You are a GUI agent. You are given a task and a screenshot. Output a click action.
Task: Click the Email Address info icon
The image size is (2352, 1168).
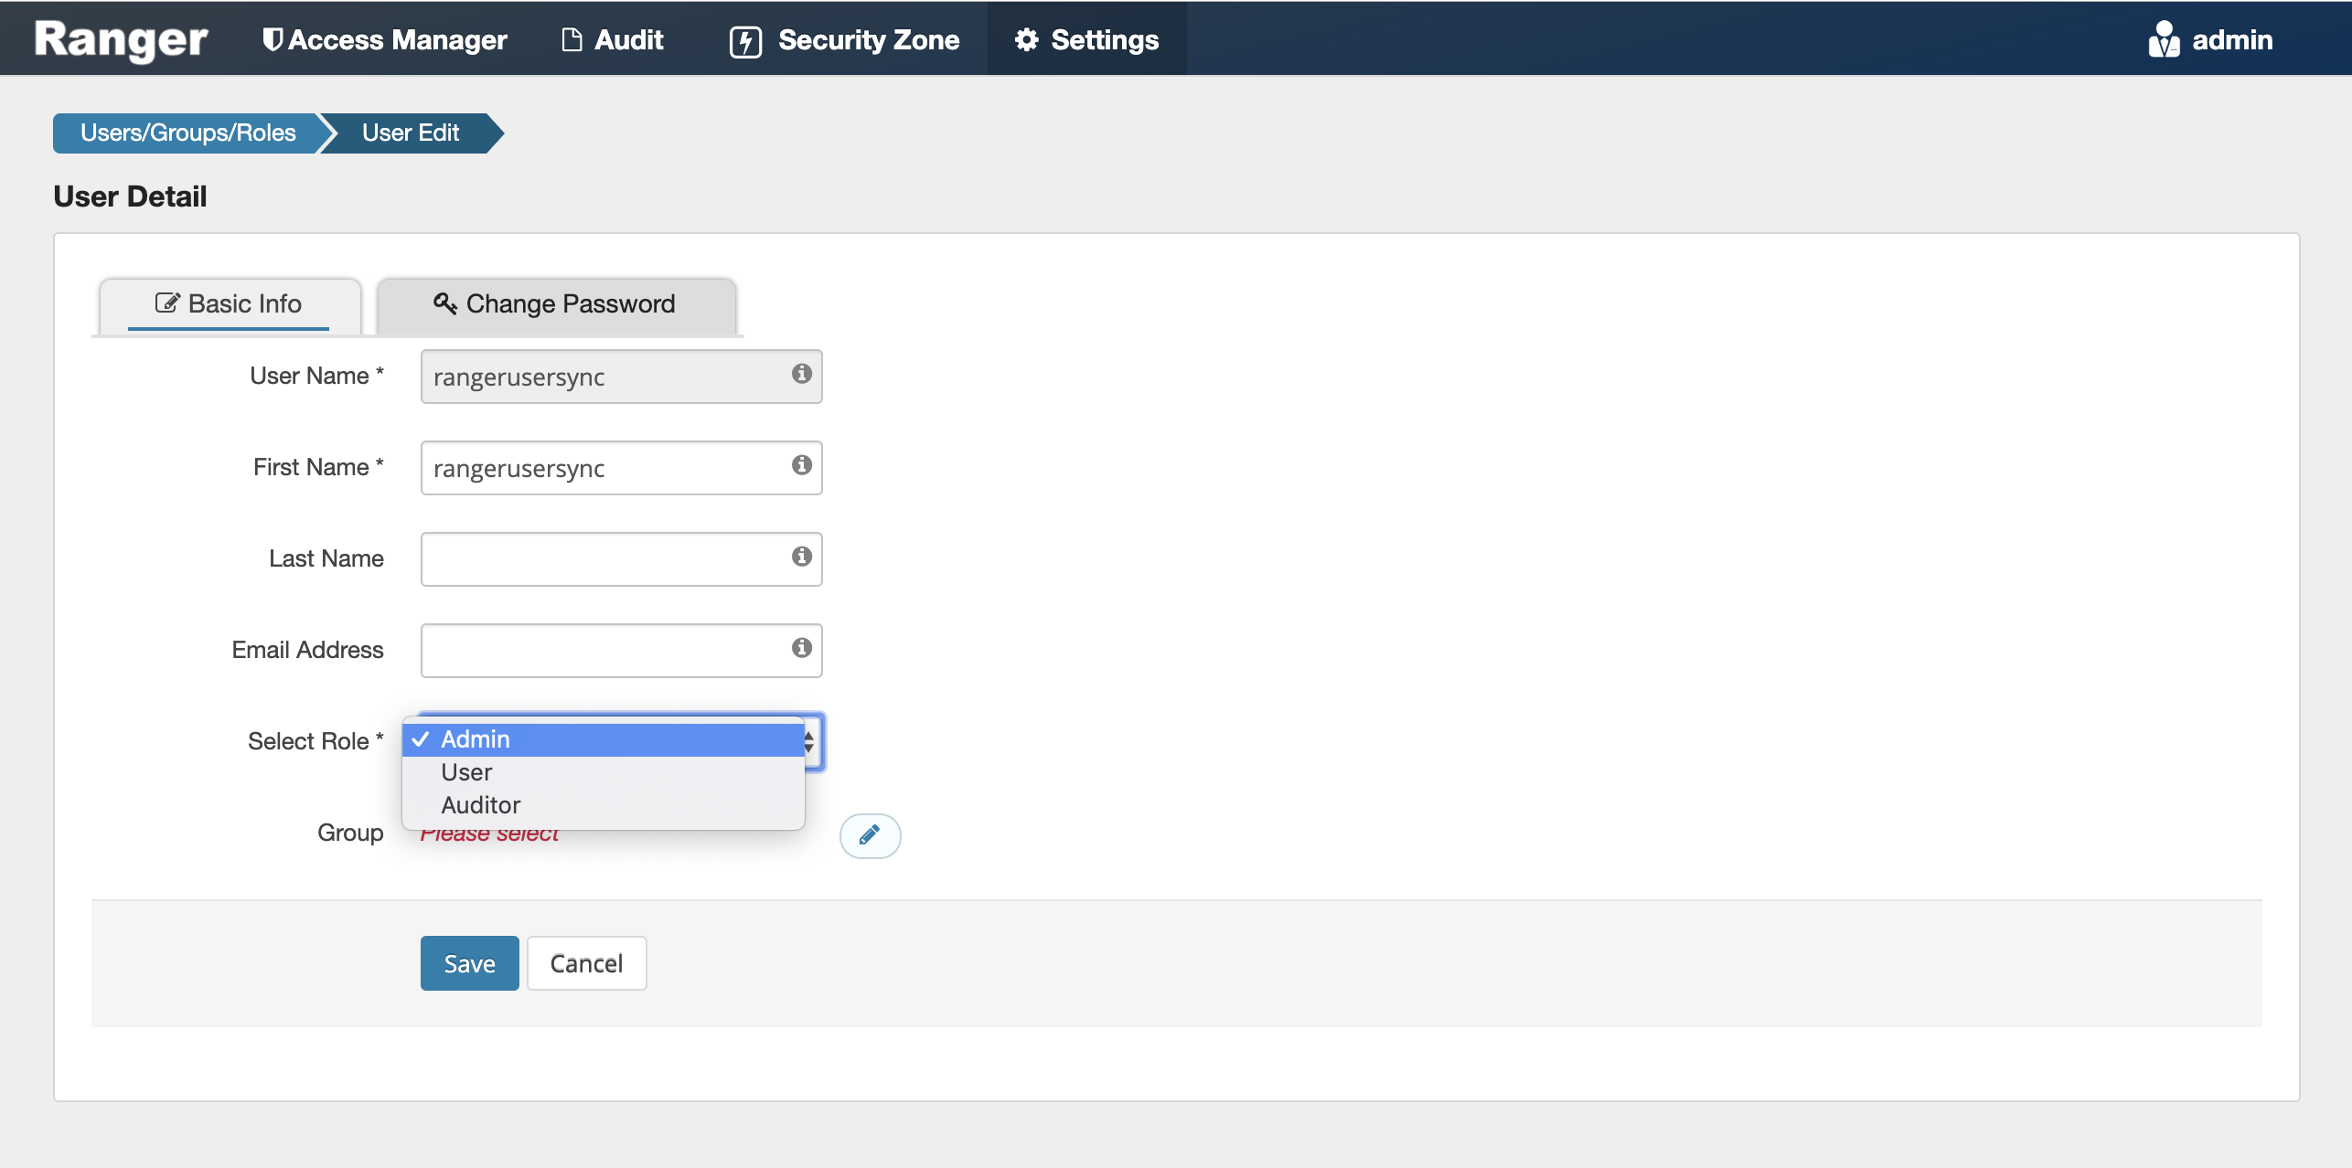pyautogui.click(x=801, y=648)
